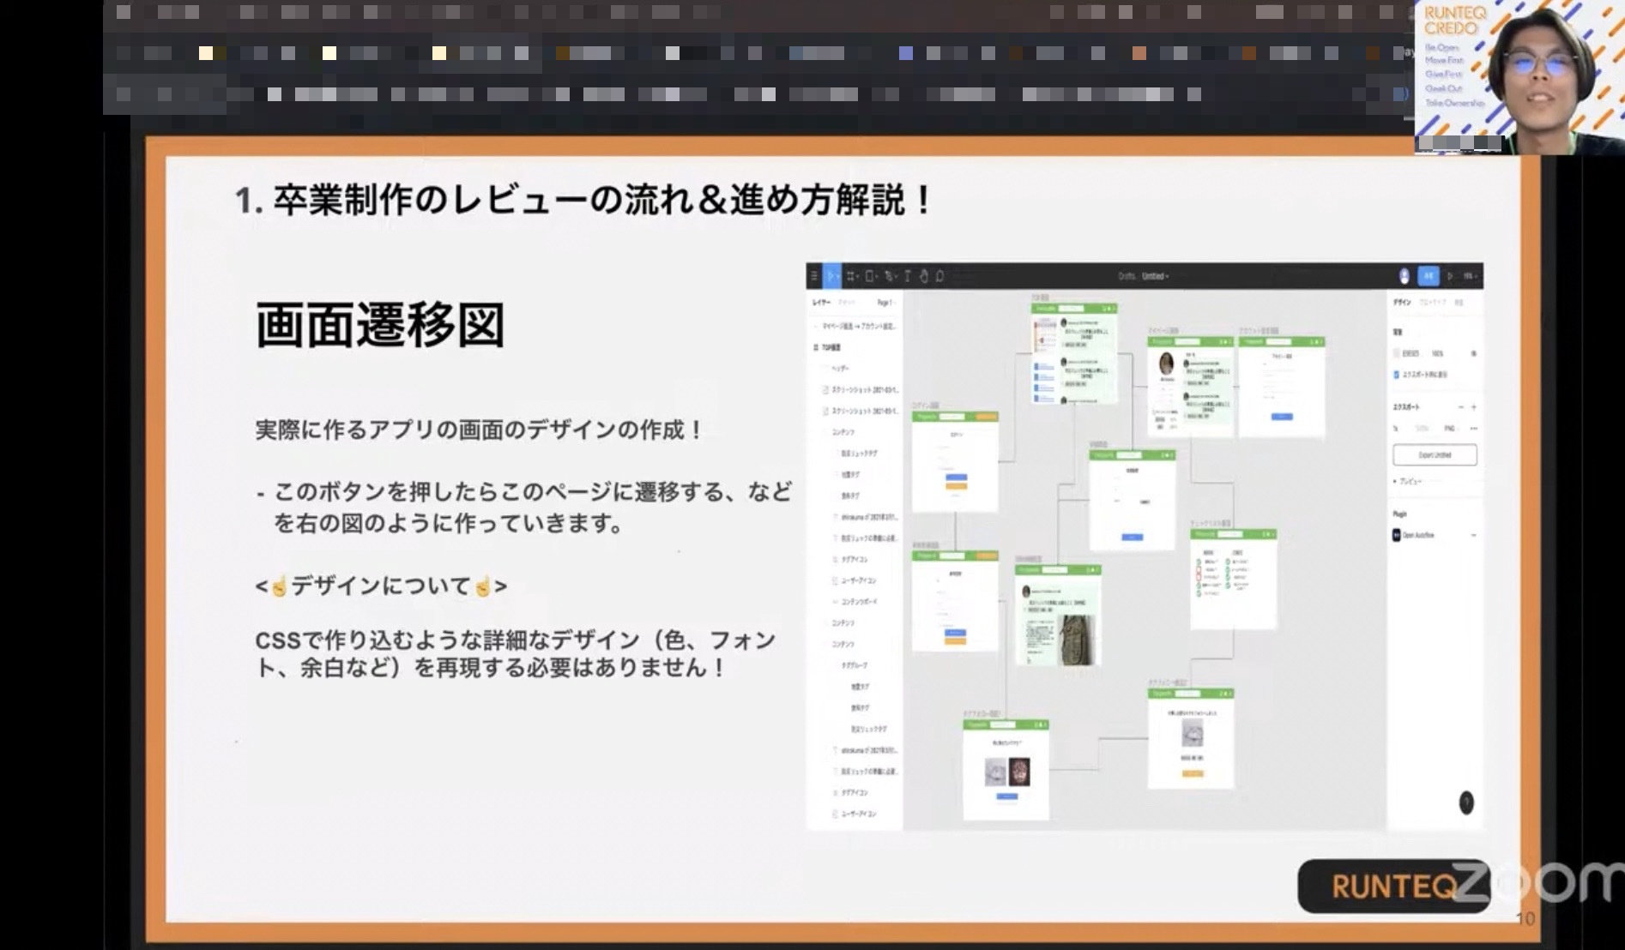Click the Open Autoflow plugin icon
Image resolution: width=1625 pixels, height=950 pixels.
[x=1397, y=535]
